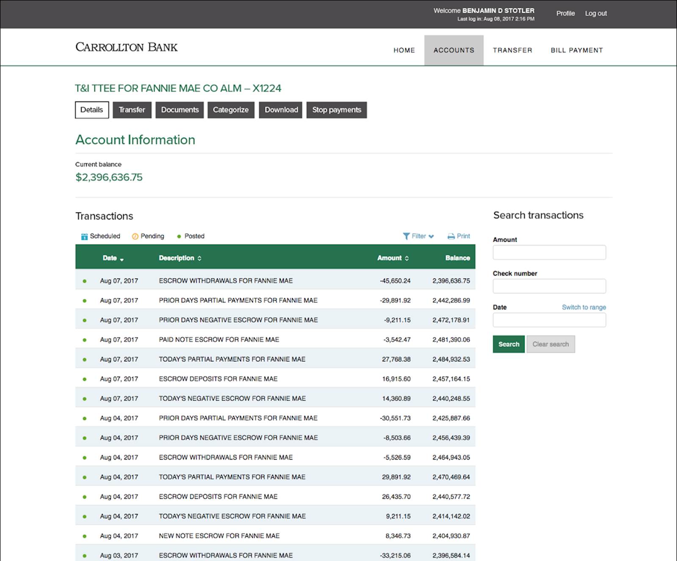Click the Print printer icon
Screen dimensions: 677x561
451,236
